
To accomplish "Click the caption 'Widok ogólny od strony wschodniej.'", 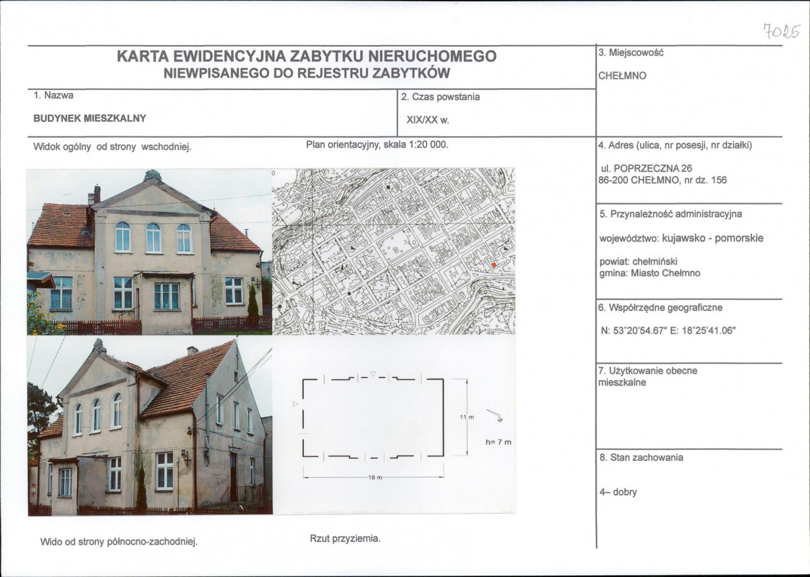I will click(112, 147).
